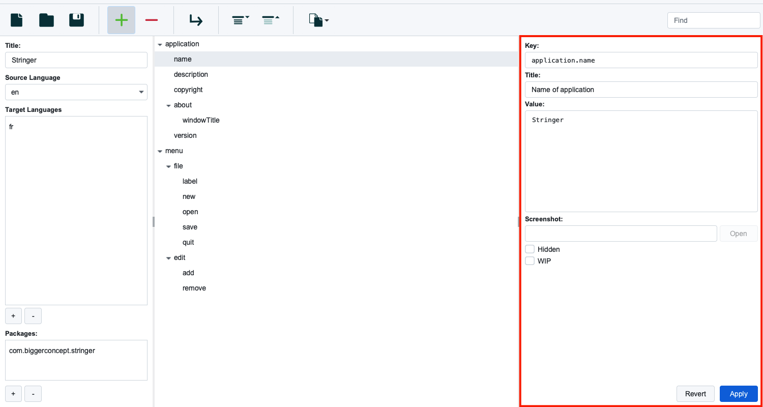
Task: Enable the WIP checkbox
Action: click(530, 261)
